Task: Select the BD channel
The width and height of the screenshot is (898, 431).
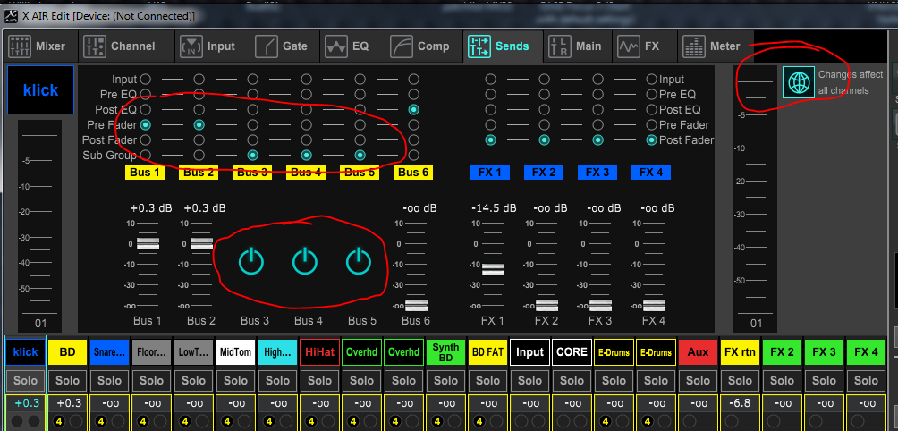Action: (x=68, y=352)
